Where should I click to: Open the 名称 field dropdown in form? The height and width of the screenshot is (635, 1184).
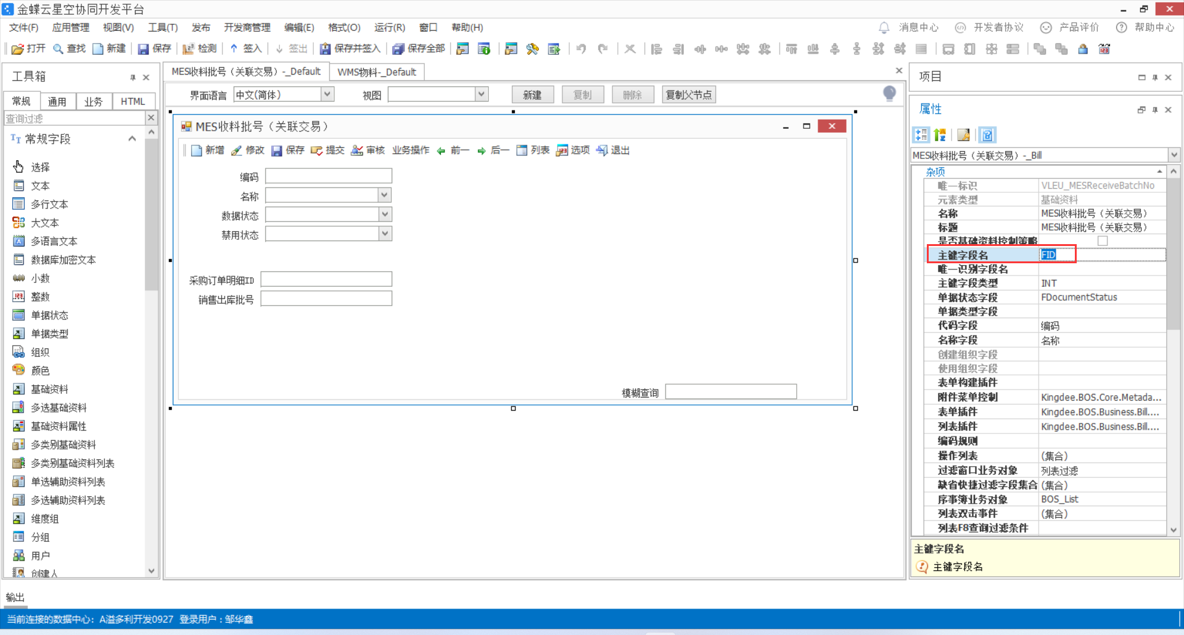pos(385,195)
